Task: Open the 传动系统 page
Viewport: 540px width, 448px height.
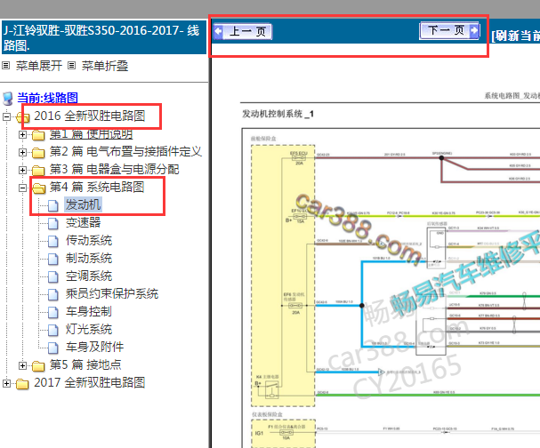Action: click(x=89, y=240)
